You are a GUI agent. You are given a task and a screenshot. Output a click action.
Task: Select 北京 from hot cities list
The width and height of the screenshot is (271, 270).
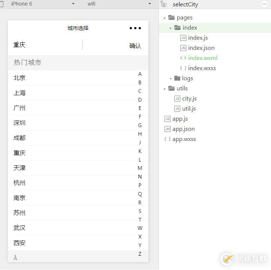19,78
